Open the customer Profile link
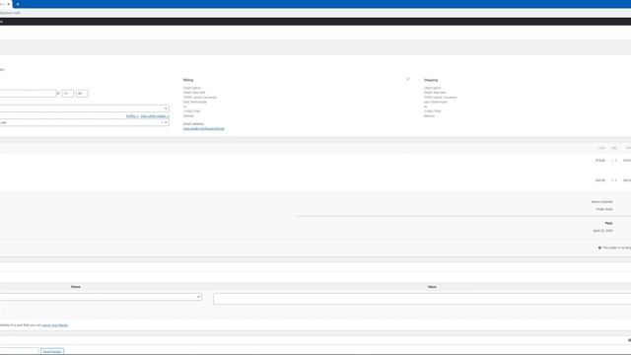This screenshot has width=631, height=355. pos(132,116)
